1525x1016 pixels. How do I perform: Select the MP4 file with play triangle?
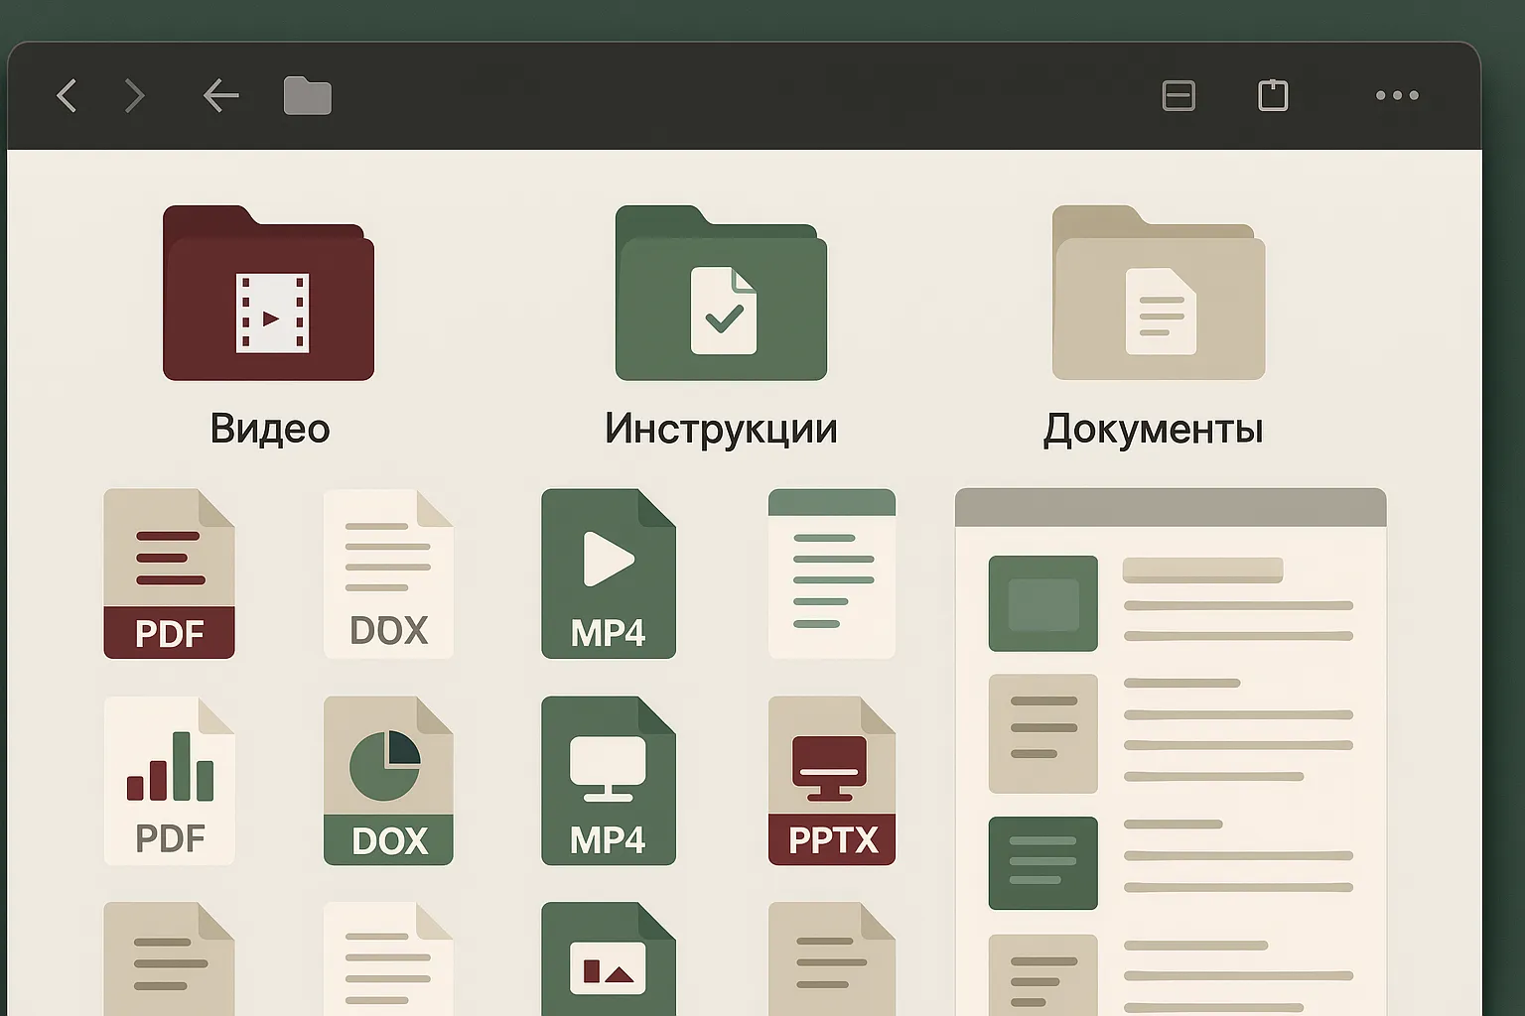tap(609, 573)
